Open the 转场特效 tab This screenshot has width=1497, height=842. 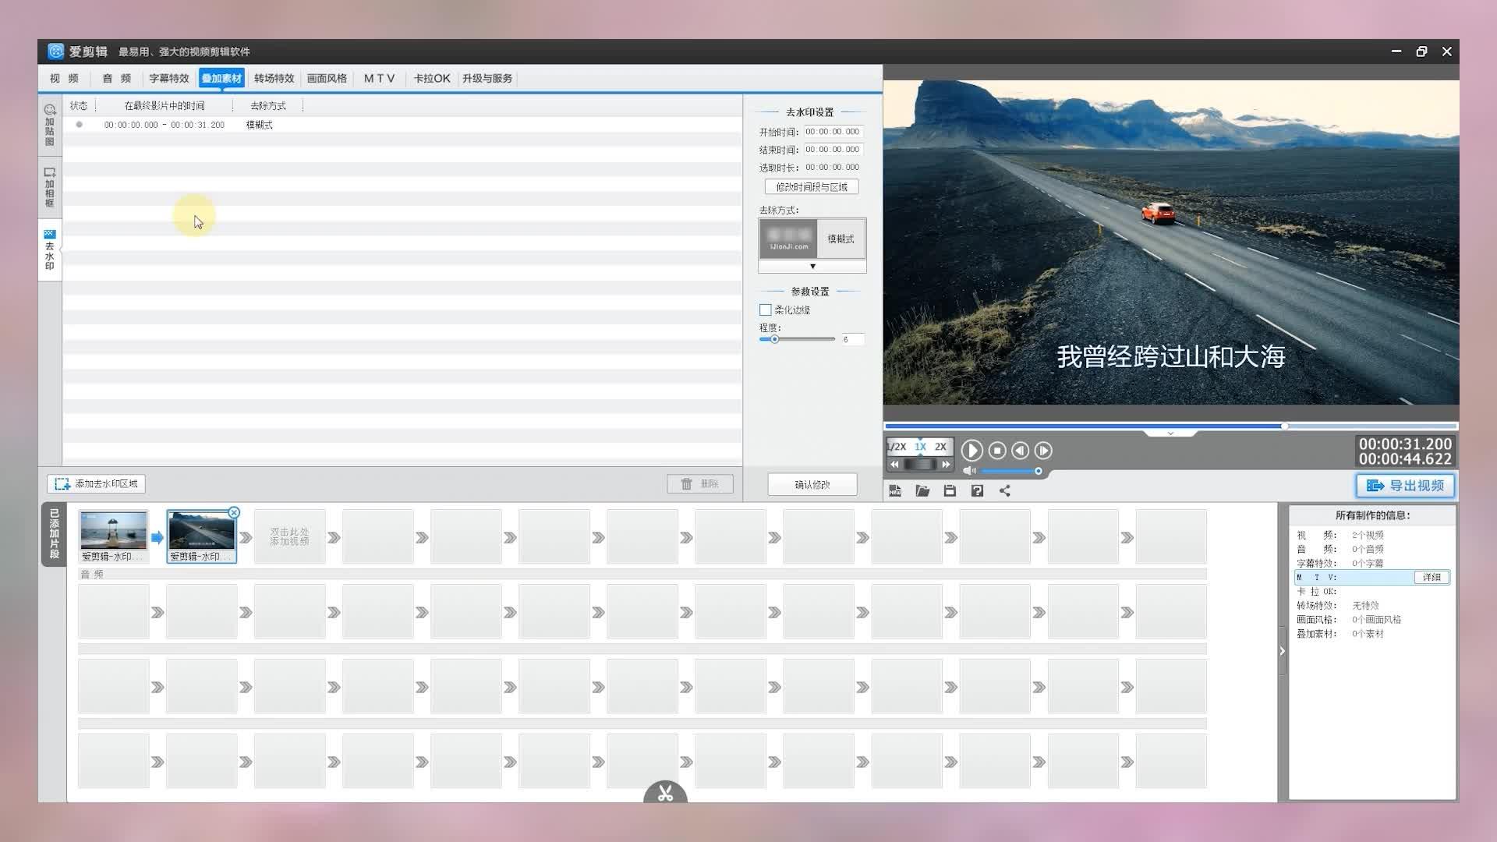(274, 78)
